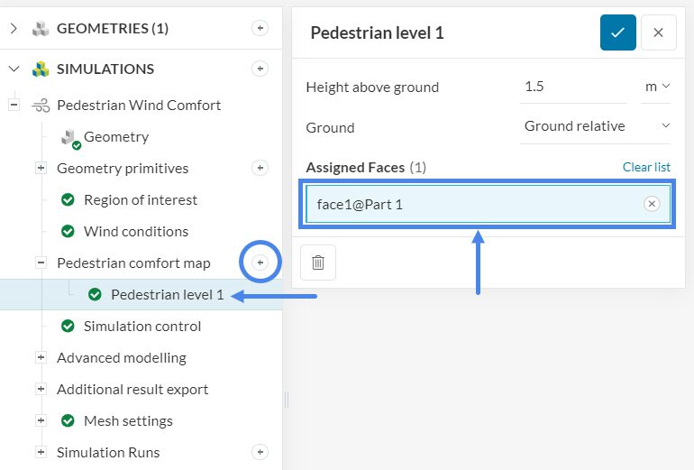Remove face1@Part 1 with x icon
Image resolution: width=694 pixels, height=470 pixels.
point(652,204)
